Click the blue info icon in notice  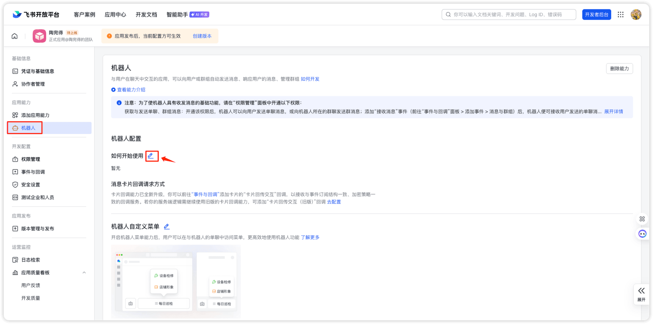(119, 103)
